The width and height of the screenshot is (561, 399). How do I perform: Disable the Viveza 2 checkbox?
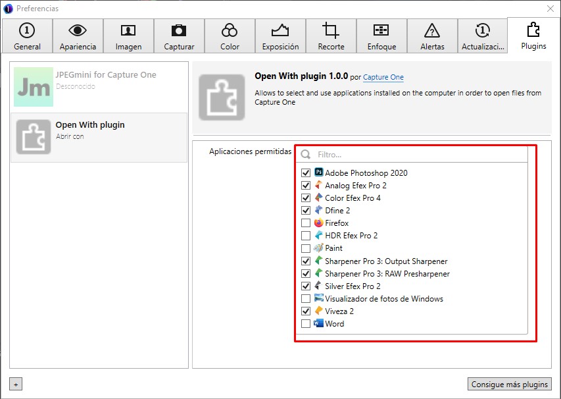point(306,311)
